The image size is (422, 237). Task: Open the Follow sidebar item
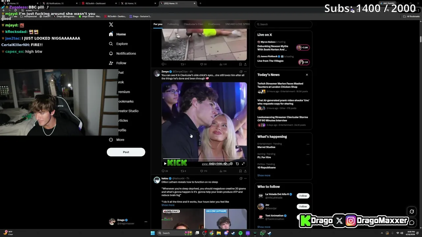[118, 63]
